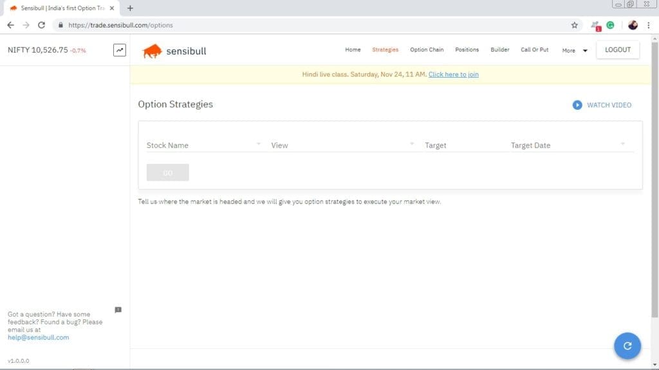Click the blue floating refresh button

[627, 346]
